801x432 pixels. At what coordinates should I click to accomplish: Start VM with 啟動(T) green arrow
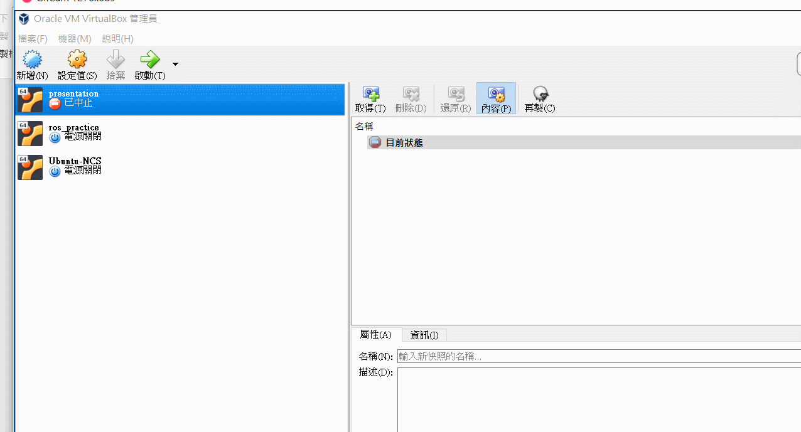(150, 60)
